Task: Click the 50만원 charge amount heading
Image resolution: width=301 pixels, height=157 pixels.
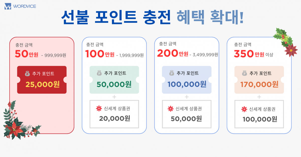Action: click(x=27, y=54)
